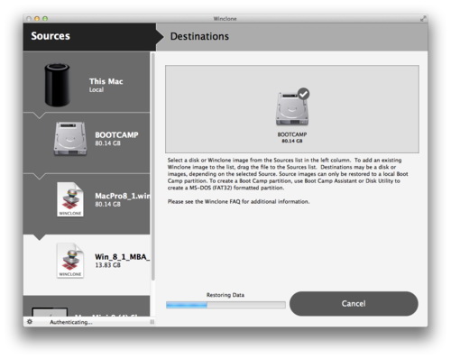Viewport: 451px width, 359px height.
Task: Click the 'Sources' header
Action: pyautogui.click(x=51, y=36)
